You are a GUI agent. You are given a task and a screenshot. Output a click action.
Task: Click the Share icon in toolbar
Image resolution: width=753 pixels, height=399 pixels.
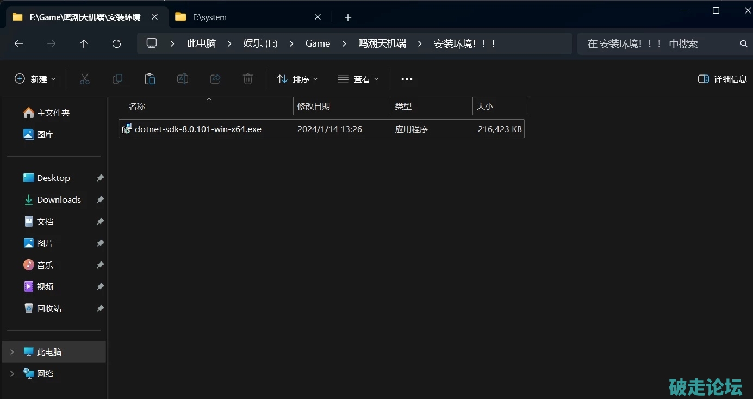[x=215, y=79]
